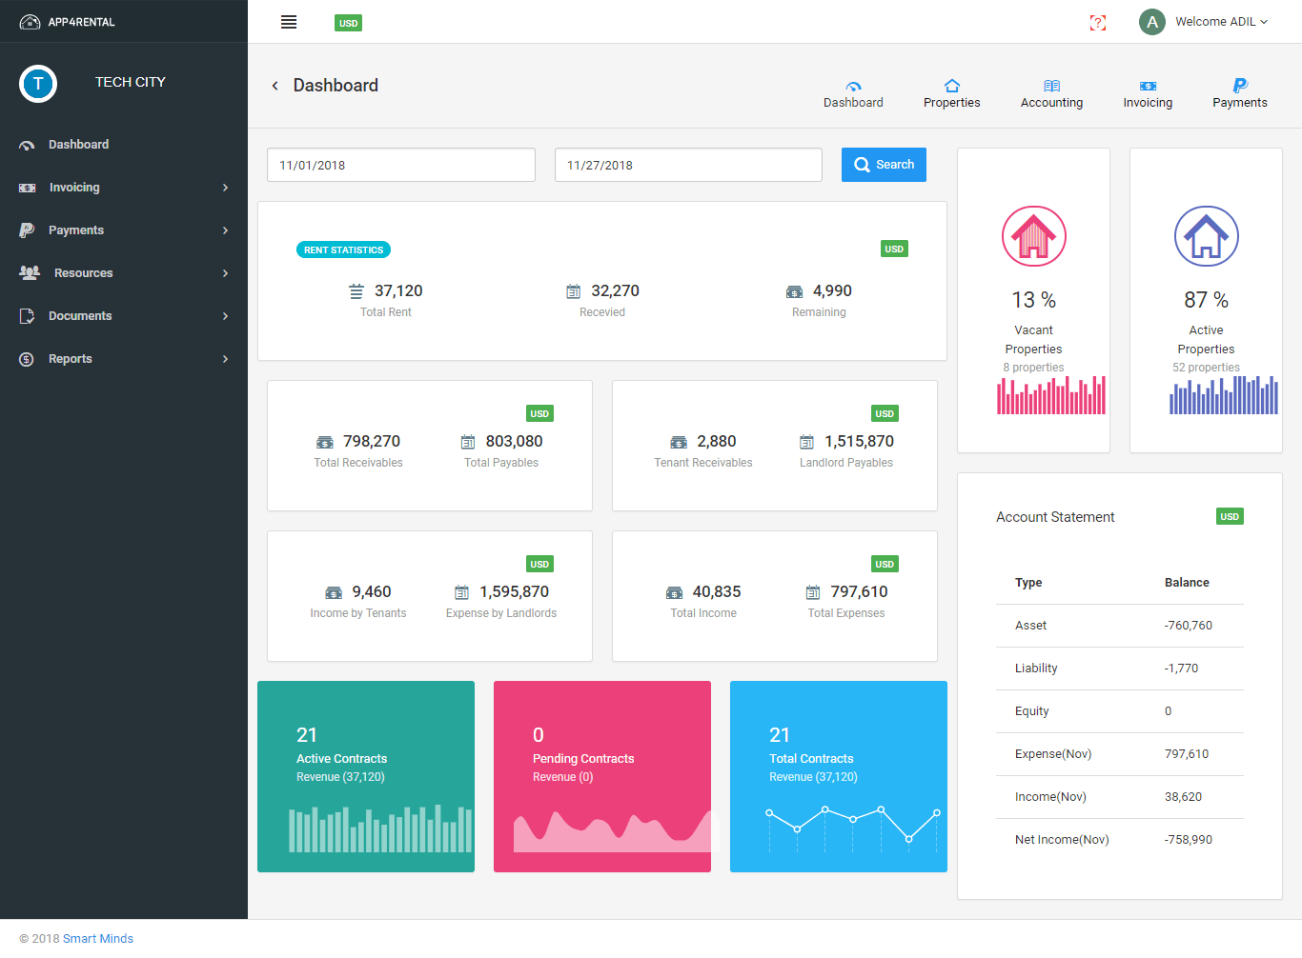Expand the Reports sidebar submenu chevron

[x=225, y=359]
